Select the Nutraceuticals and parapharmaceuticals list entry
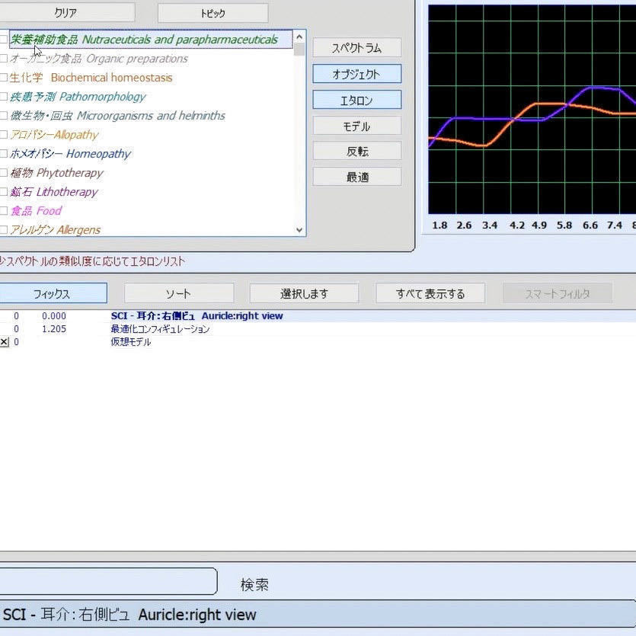The height and width of the screenshot is (636, 636). (x=151, y=40)
